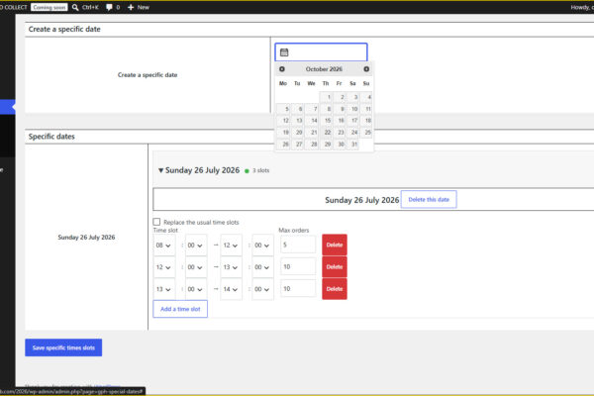The width and height of the screenshot is (594, 396).
Task: Open start minute dropdown in the 12 to 13 row
Action: pos(196,267)
